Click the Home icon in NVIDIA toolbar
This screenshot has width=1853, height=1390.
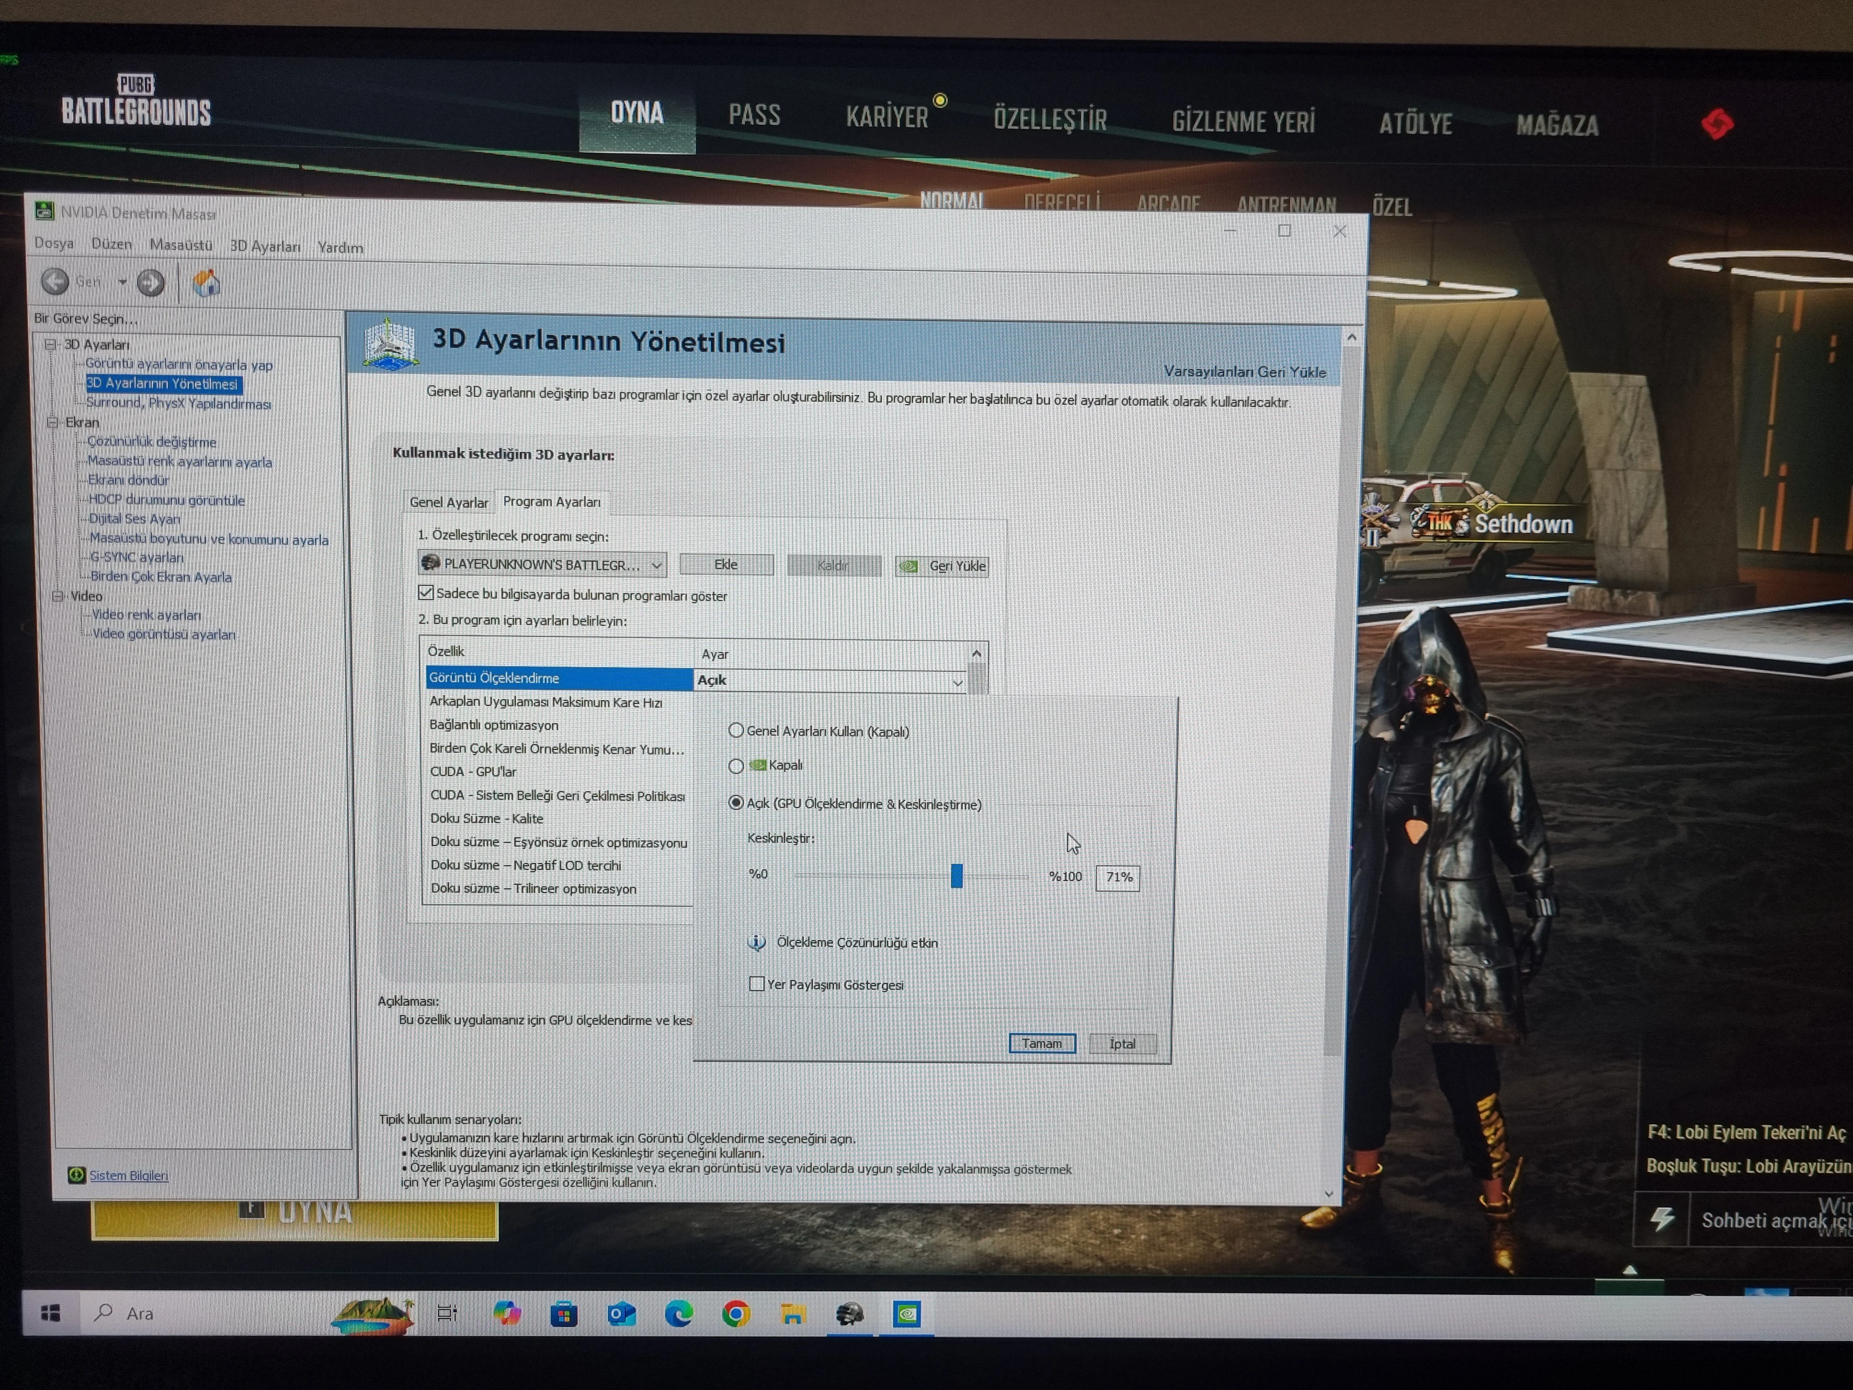[x=206, y=284]
